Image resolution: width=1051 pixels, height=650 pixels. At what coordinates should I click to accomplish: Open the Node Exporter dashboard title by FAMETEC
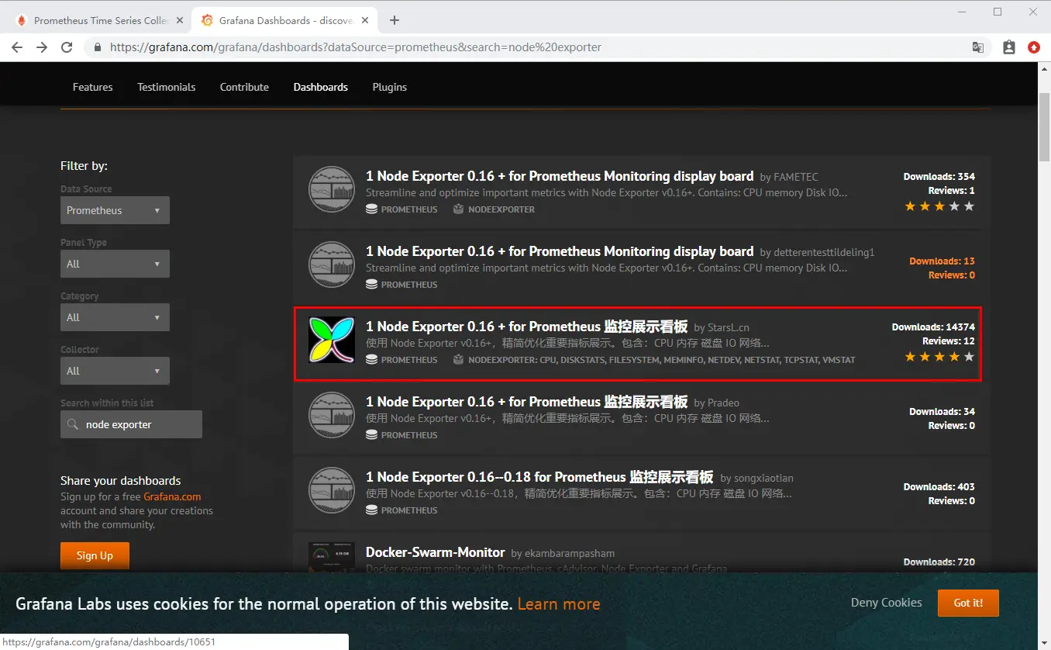(560, 176)
